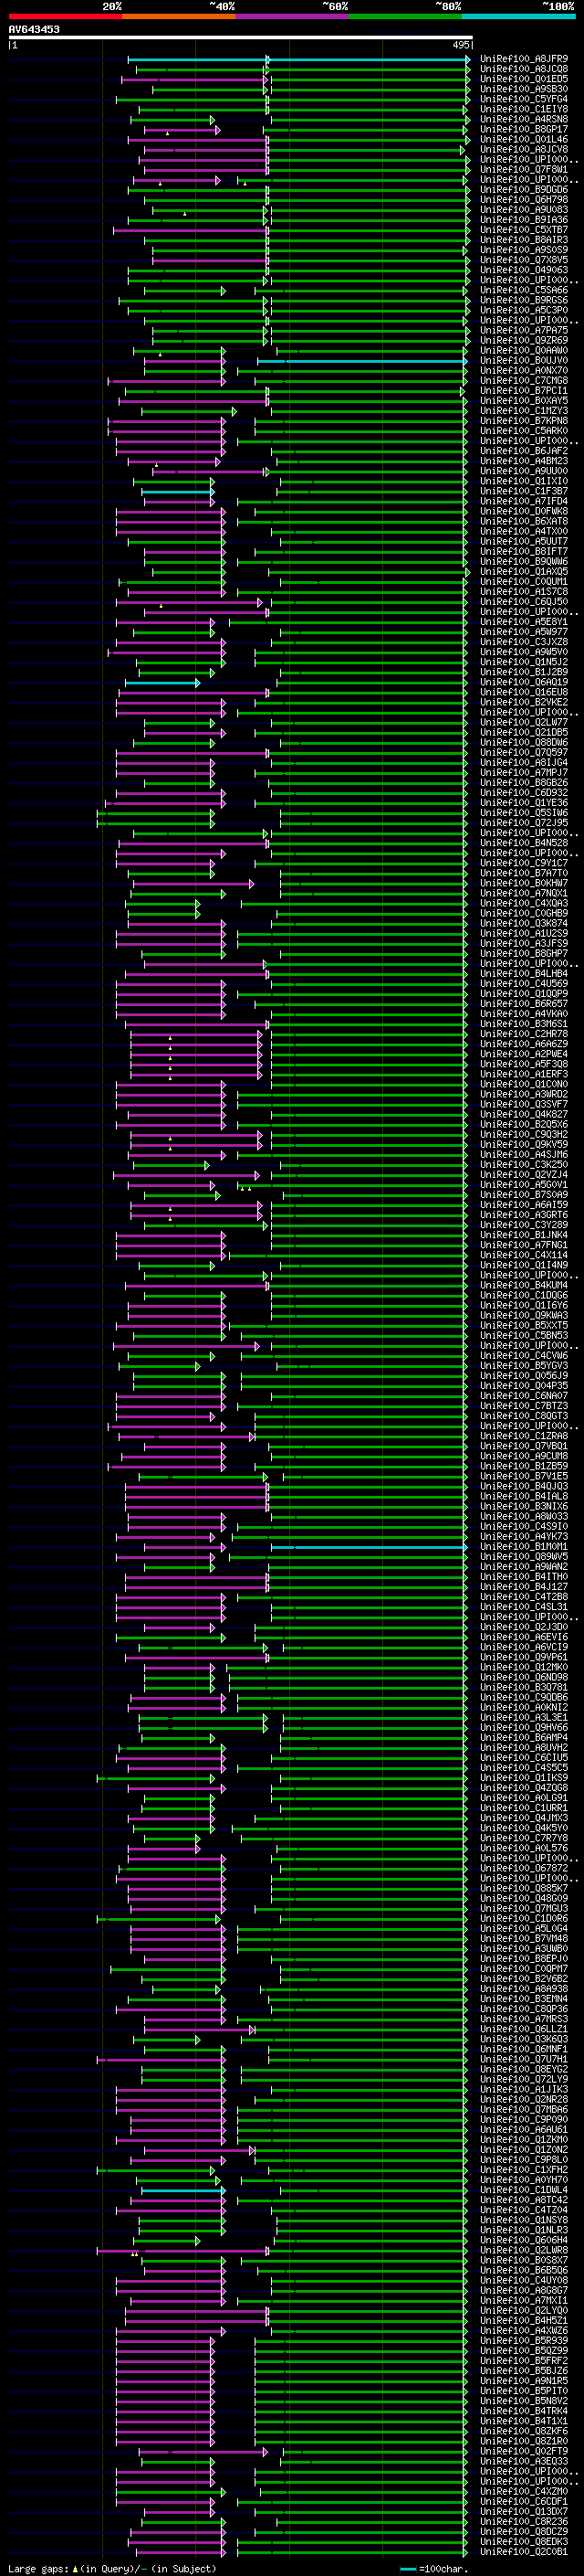Image resolution: width=584 pixels, height=2576 pixels.
Task: Select UniRef100_A4RSN8 row label
Action: (x=524, y=119)
